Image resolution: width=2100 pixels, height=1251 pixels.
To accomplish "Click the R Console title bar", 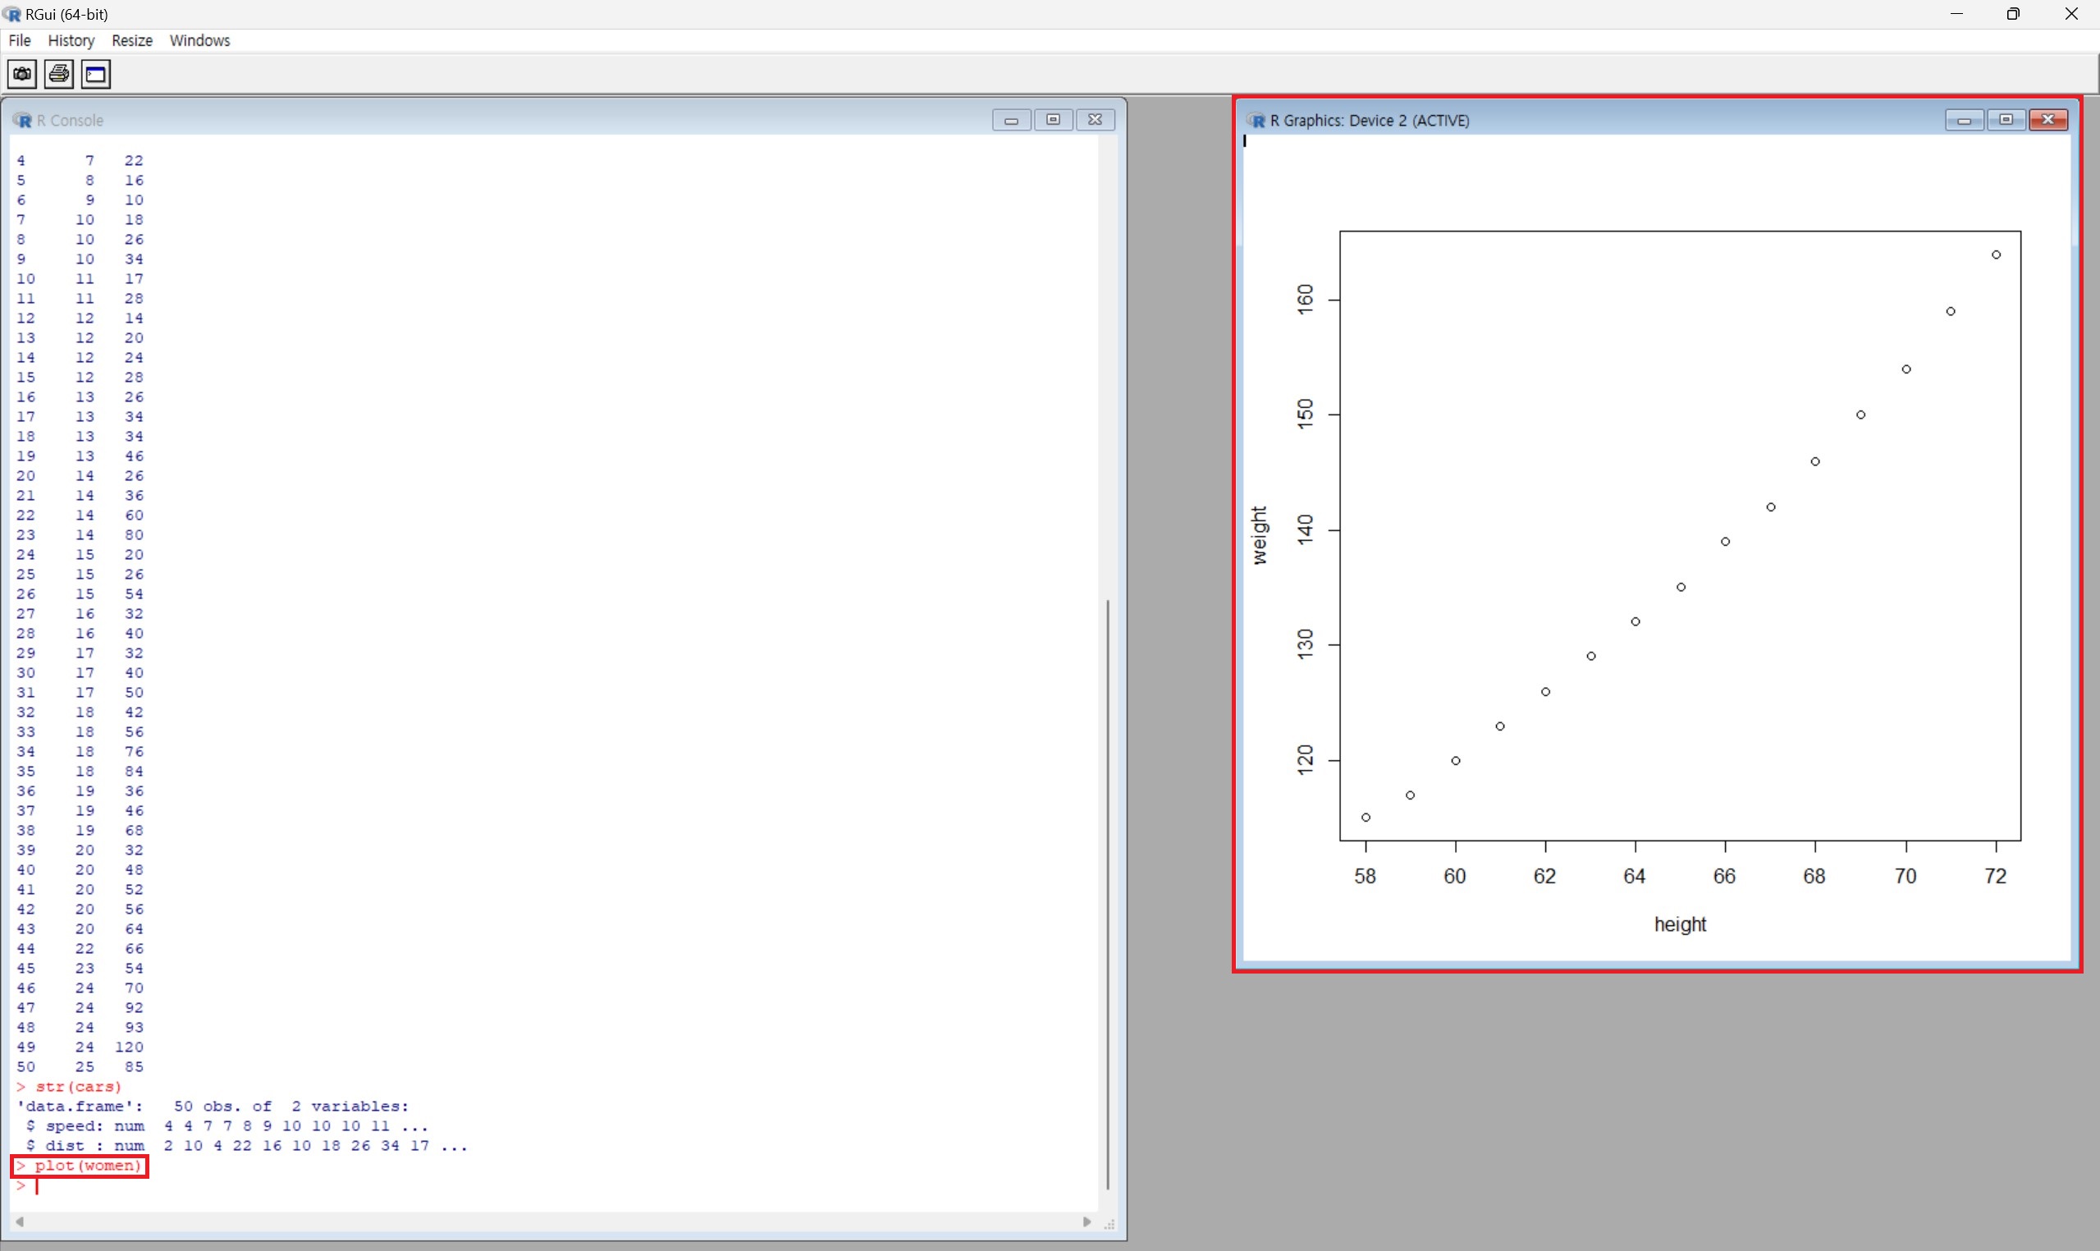I will (x=506, y=121).
